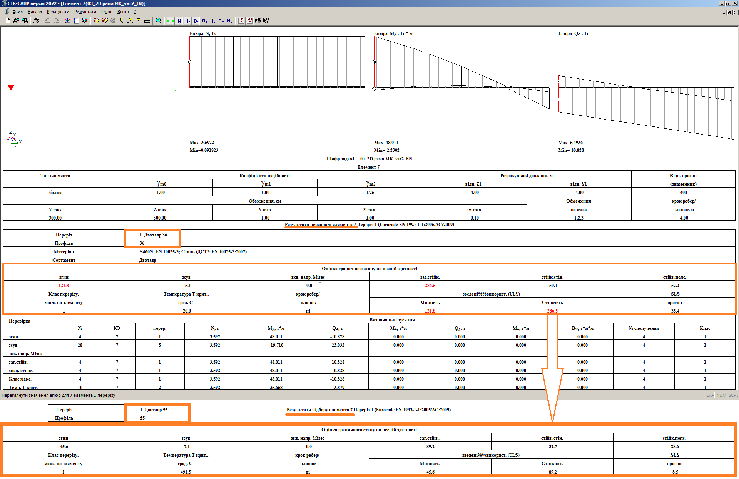Toggle the Qz shear diagram button
The image size is (739, 479).
(x=196, y=21)
